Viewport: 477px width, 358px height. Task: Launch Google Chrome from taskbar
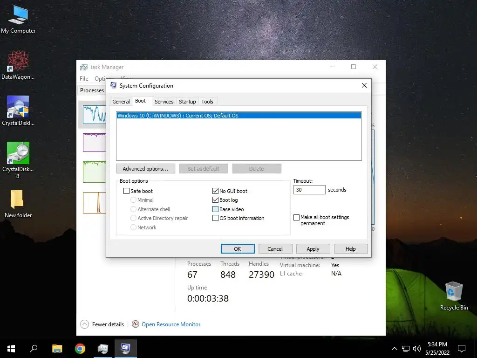(x=80, y=349)
